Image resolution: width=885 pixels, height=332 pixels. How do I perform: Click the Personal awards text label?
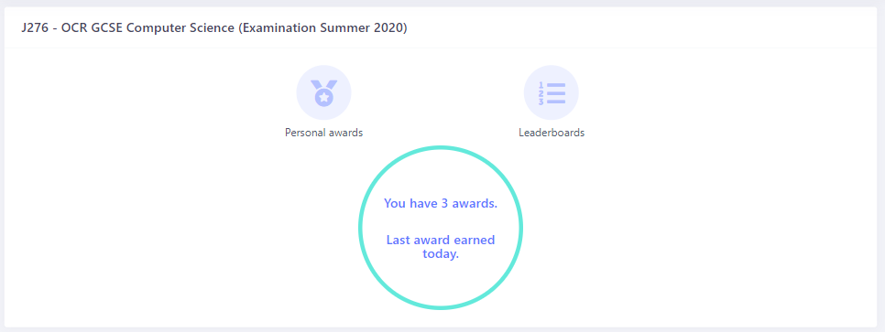324,133
